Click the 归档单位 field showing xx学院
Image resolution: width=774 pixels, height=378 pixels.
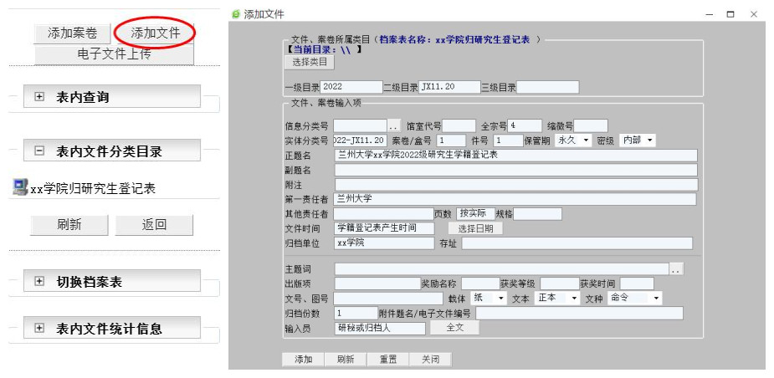click(x=385, y=243)
